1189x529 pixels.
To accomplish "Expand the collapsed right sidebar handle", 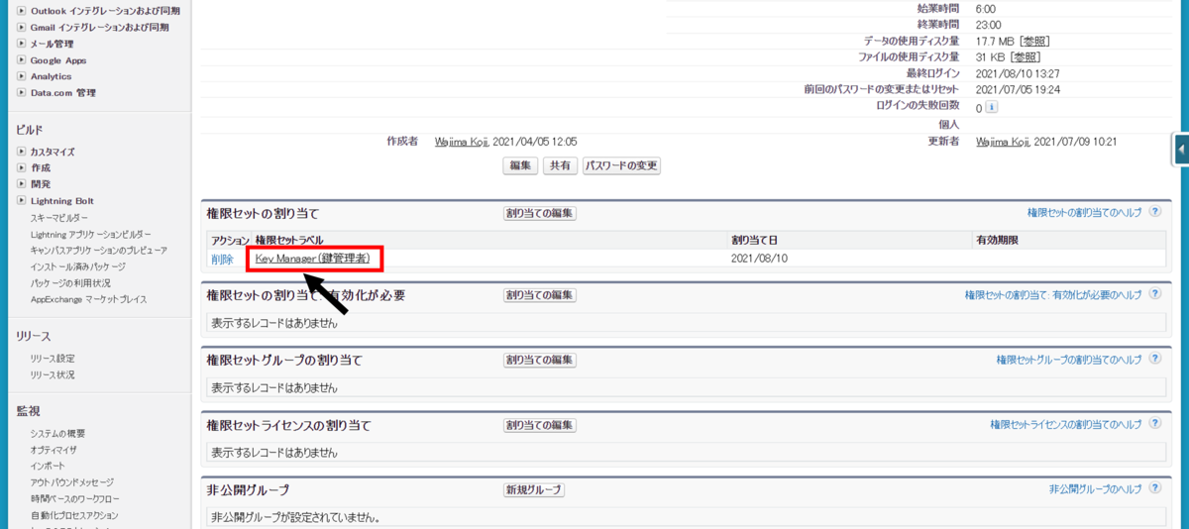I will 1181,149.
